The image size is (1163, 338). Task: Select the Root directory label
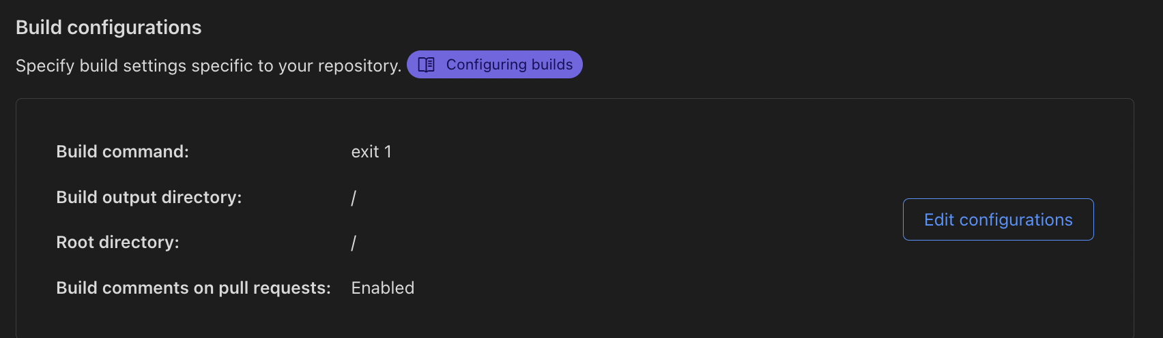click(x=117, y=242)
